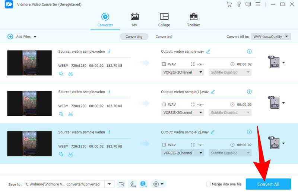Click the shopping cart purchase icon
The height and width of the screenshot is (193, 298).
[x=229, y=4]
